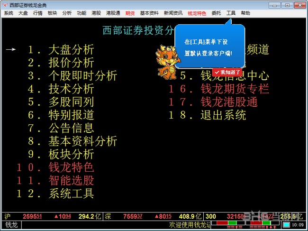Select 17. 钱龙港股通 entry
Screen dimensions: 308x231
pyautogui.click(x=213, y=102)
